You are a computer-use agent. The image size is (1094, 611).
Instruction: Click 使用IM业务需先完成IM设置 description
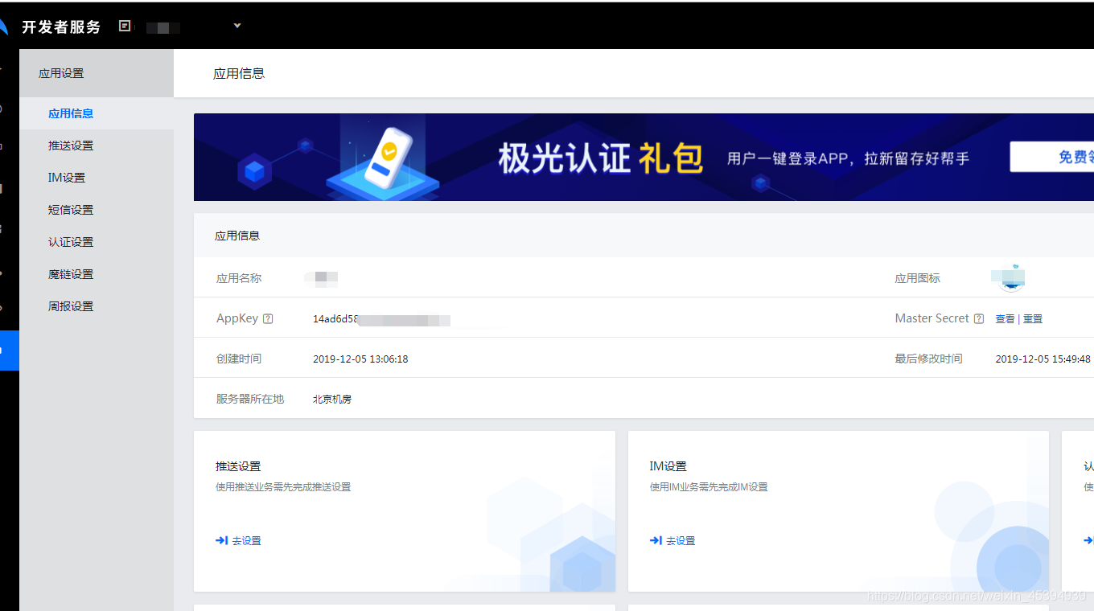pos(709,487)
